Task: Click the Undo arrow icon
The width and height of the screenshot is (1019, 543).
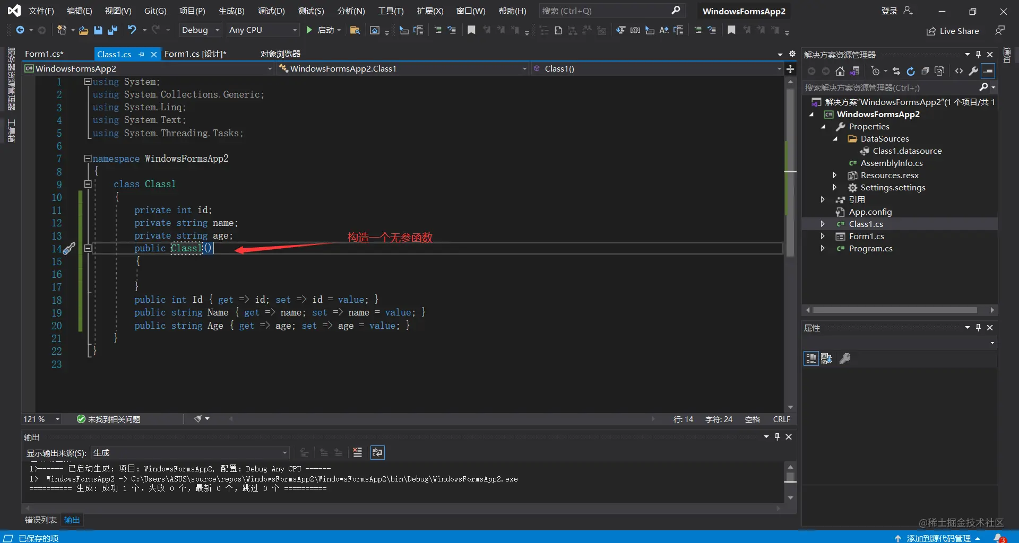Action: tap(132, 30)
